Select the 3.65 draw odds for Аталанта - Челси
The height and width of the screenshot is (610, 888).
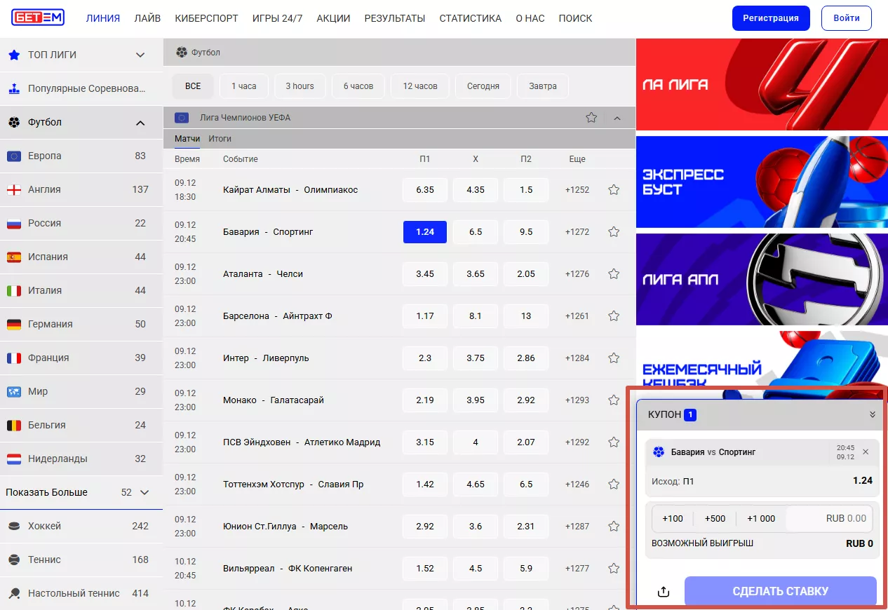pyautogui.click(x=475, y=274)
